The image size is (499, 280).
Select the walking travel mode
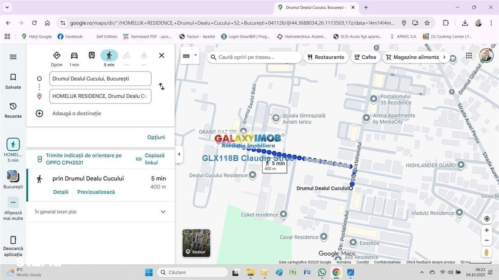point(109,56)
